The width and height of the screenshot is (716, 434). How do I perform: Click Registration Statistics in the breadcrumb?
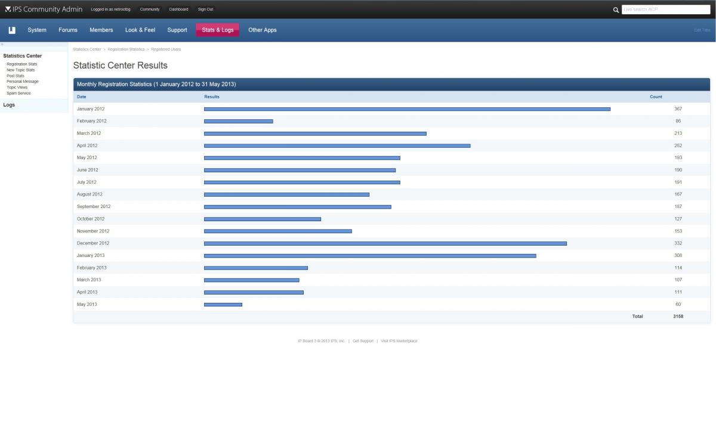126,49
